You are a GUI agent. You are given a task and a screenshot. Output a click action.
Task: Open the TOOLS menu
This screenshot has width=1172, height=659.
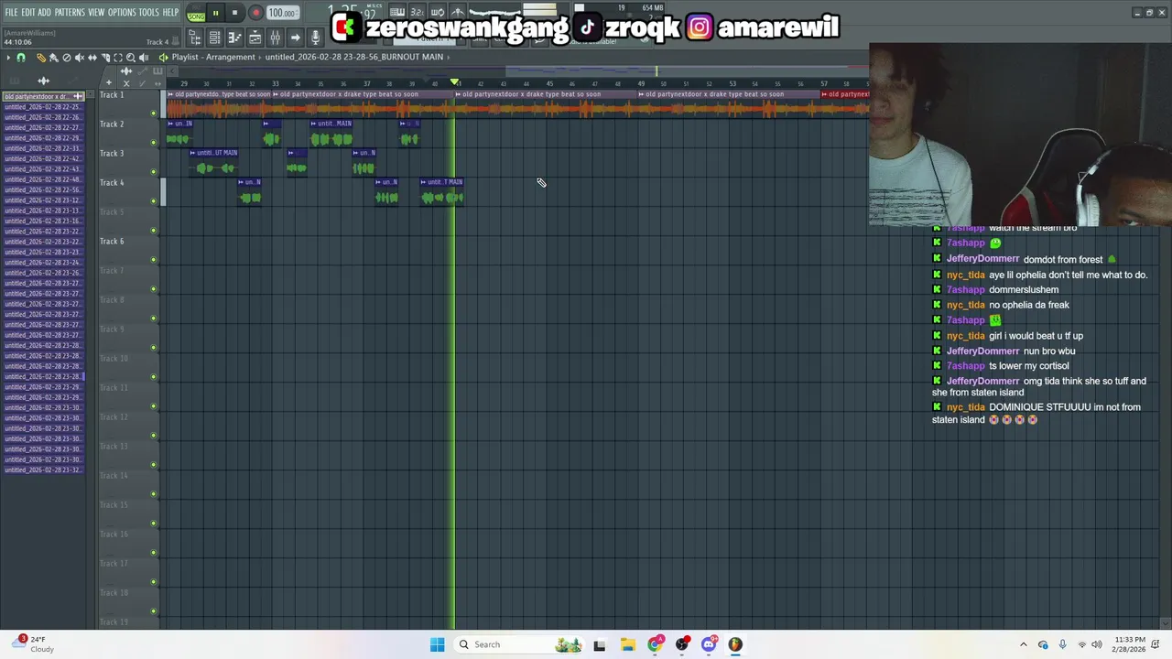click(x=149, y=13)
